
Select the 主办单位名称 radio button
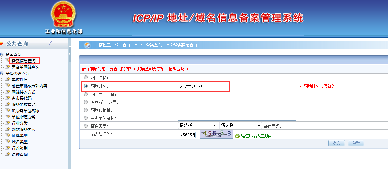tap(86, 118)
